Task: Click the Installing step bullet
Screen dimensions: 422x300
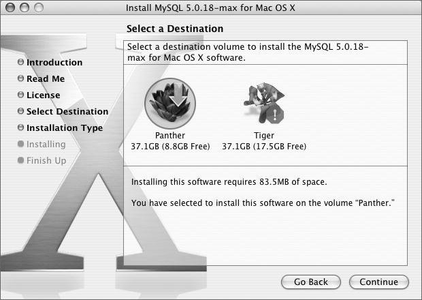Action: (20, 144)
